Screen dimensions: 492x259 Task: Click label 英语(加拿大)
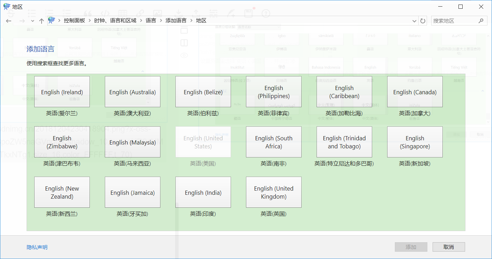pyautogui.click(x=415, y=113)
